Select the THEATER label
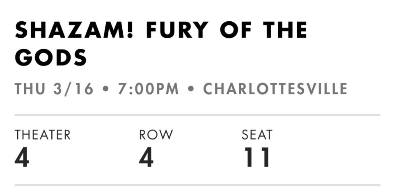The height and width of the screenshot is (192, 394). pos(42,135)
